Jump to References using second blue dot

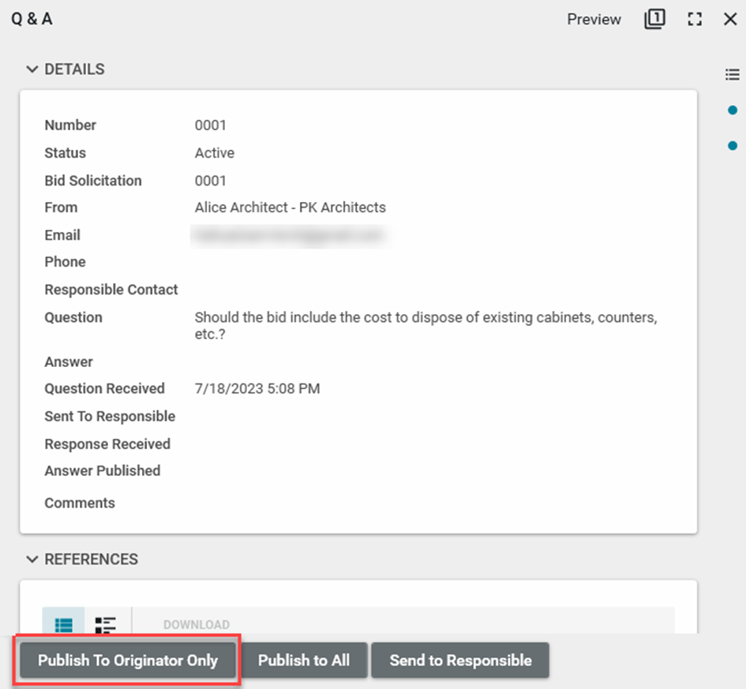click(x=733, y=145)
